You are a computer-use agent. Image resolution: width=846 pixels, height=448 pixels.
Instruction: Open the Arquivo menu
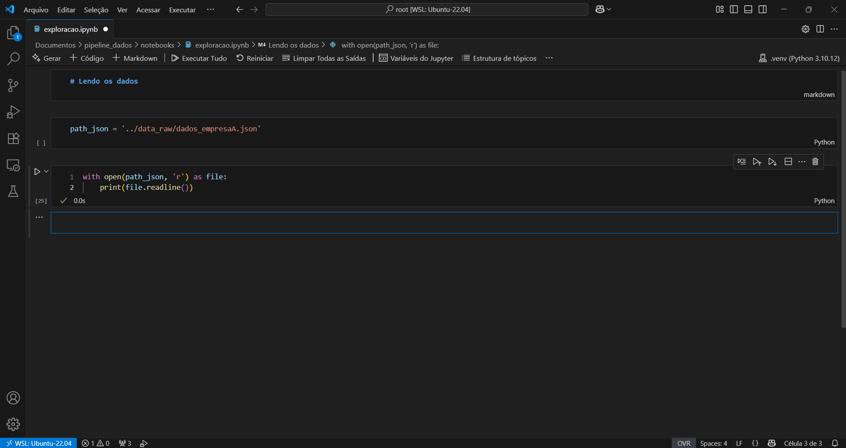pos(36,10)
